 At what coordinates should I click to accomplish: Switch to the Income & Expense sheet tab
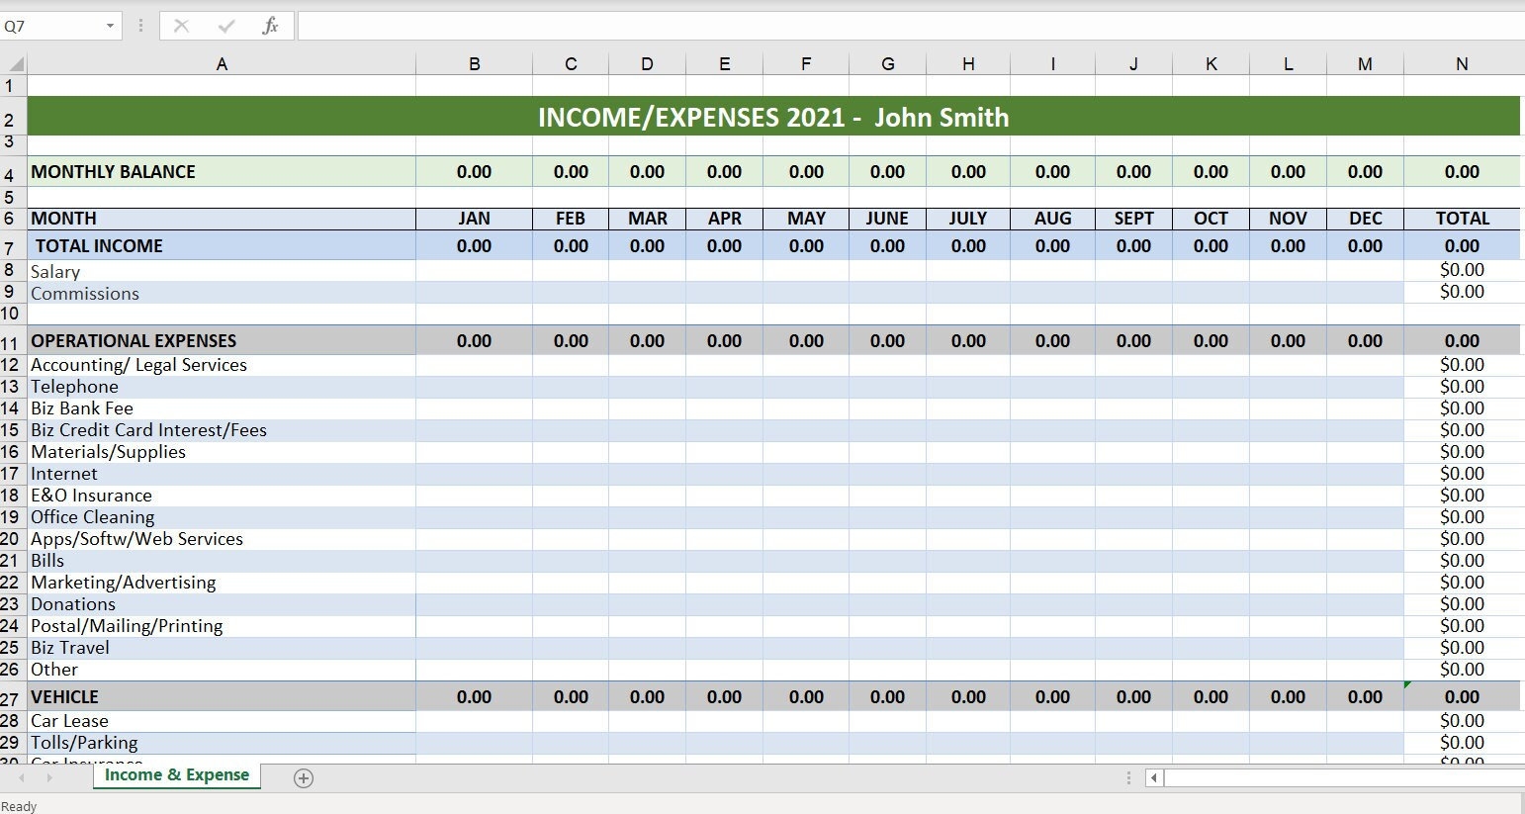(x=176, y=775)
